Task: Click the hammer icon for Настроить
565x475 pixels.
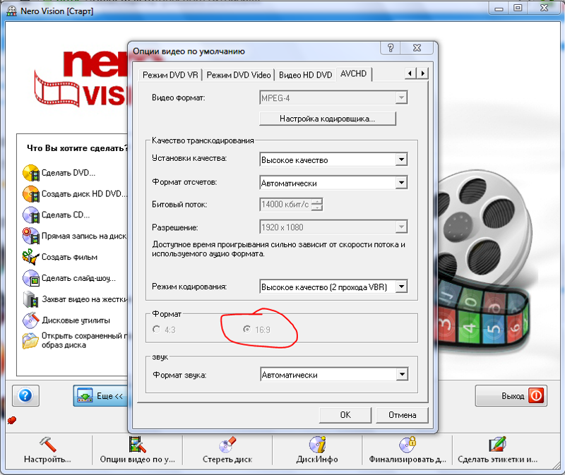Action: pos(47,445)
